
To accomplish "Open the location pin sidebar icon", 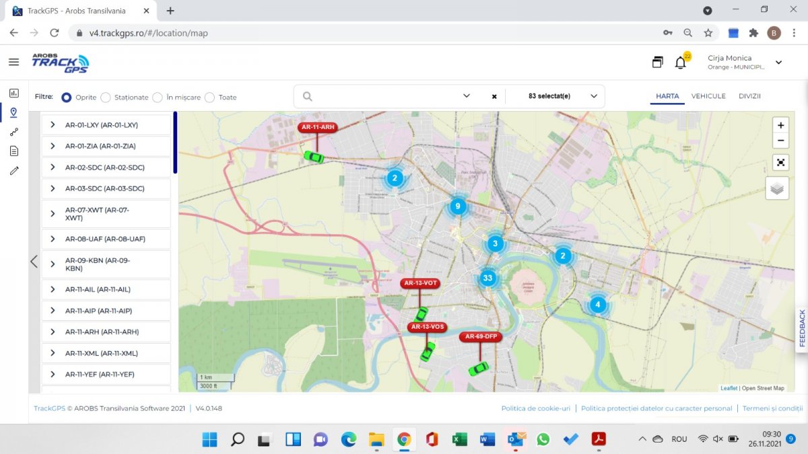I will tap(13, 112).
